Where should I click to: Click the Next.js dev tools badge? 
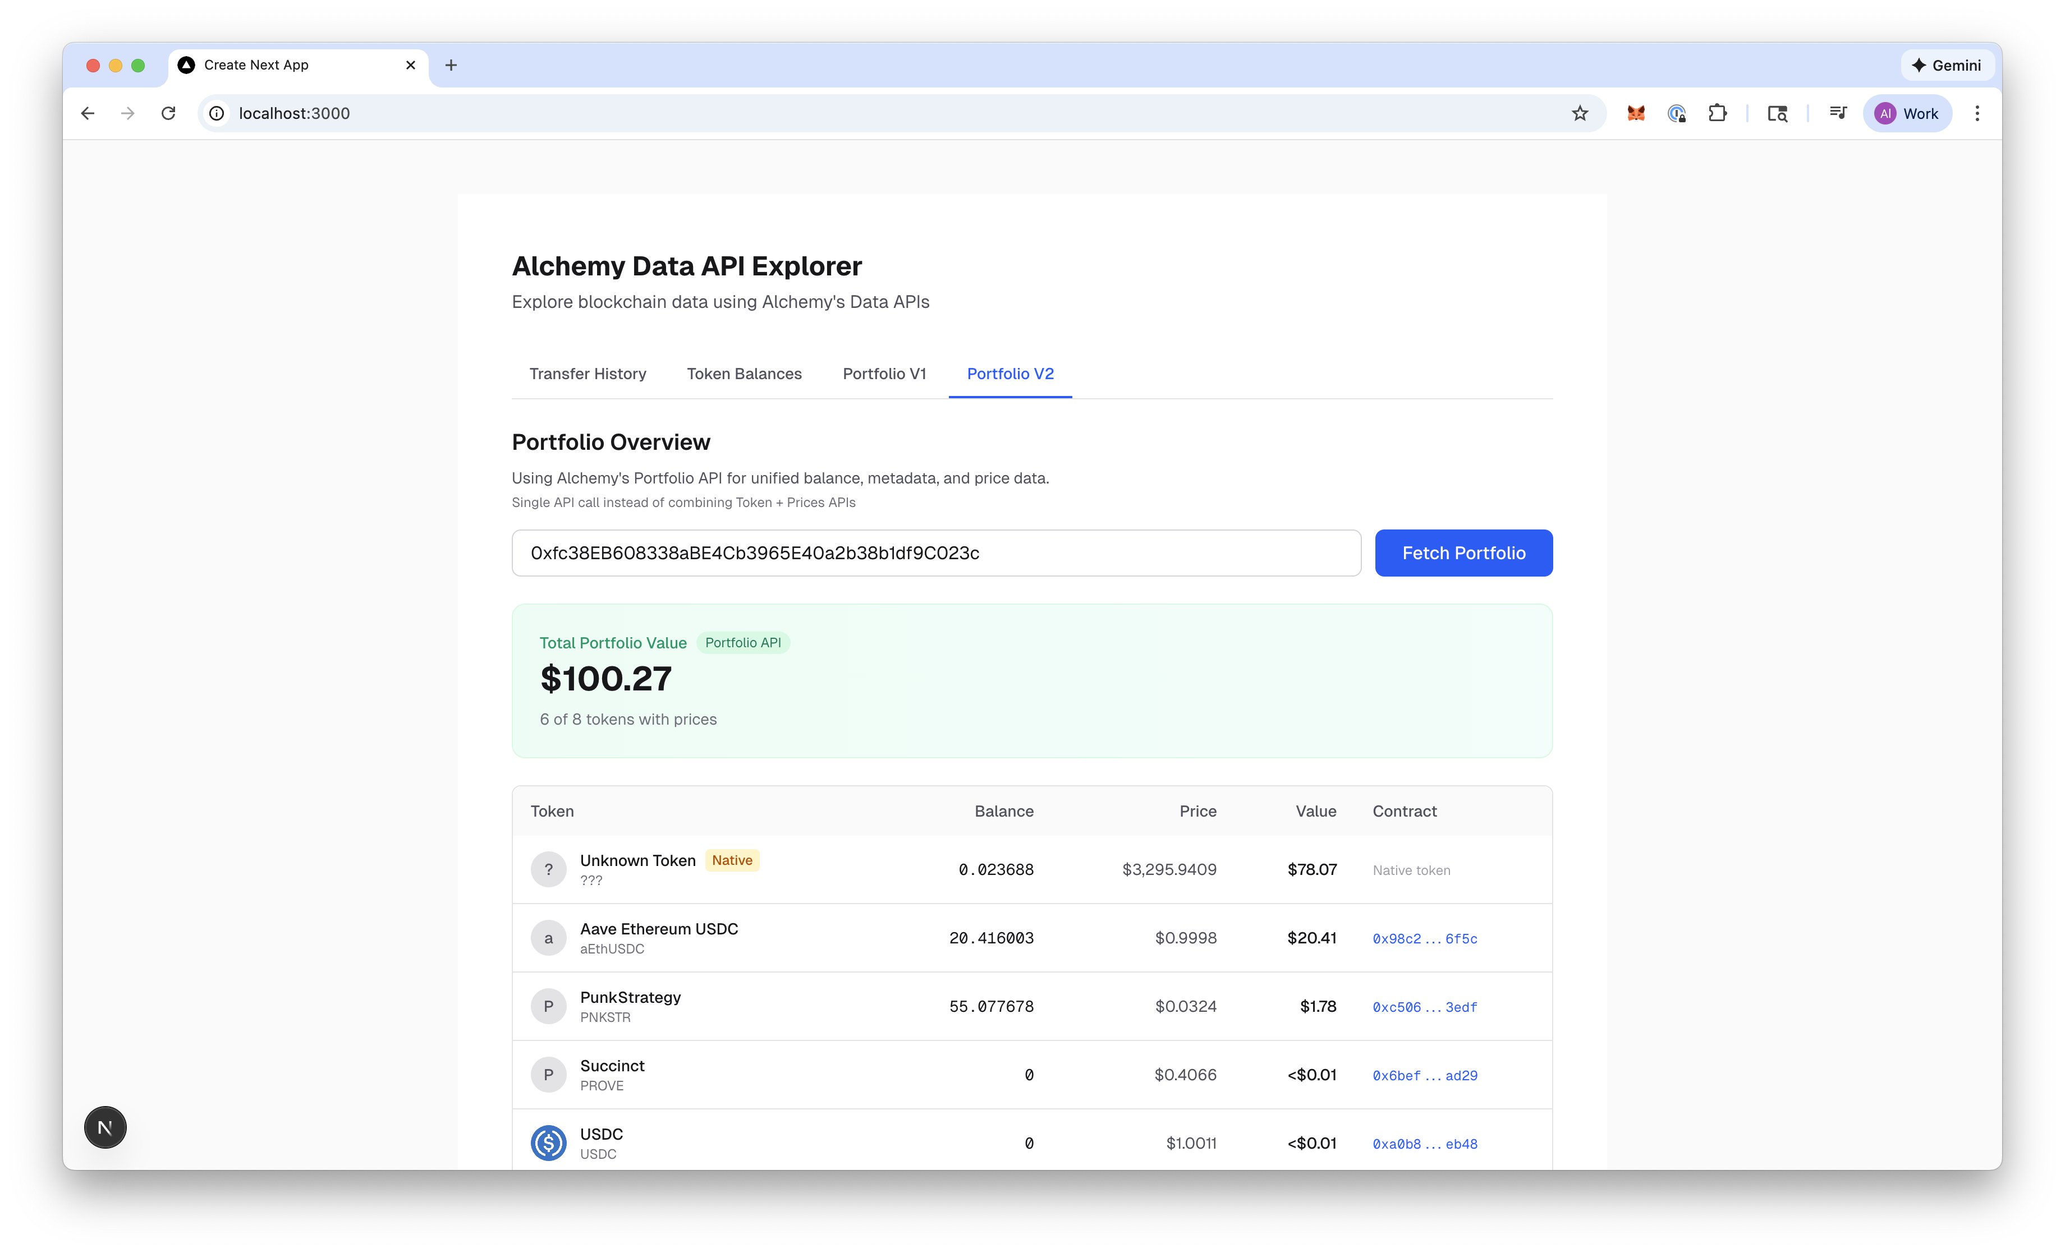[x=105, y=1127]
